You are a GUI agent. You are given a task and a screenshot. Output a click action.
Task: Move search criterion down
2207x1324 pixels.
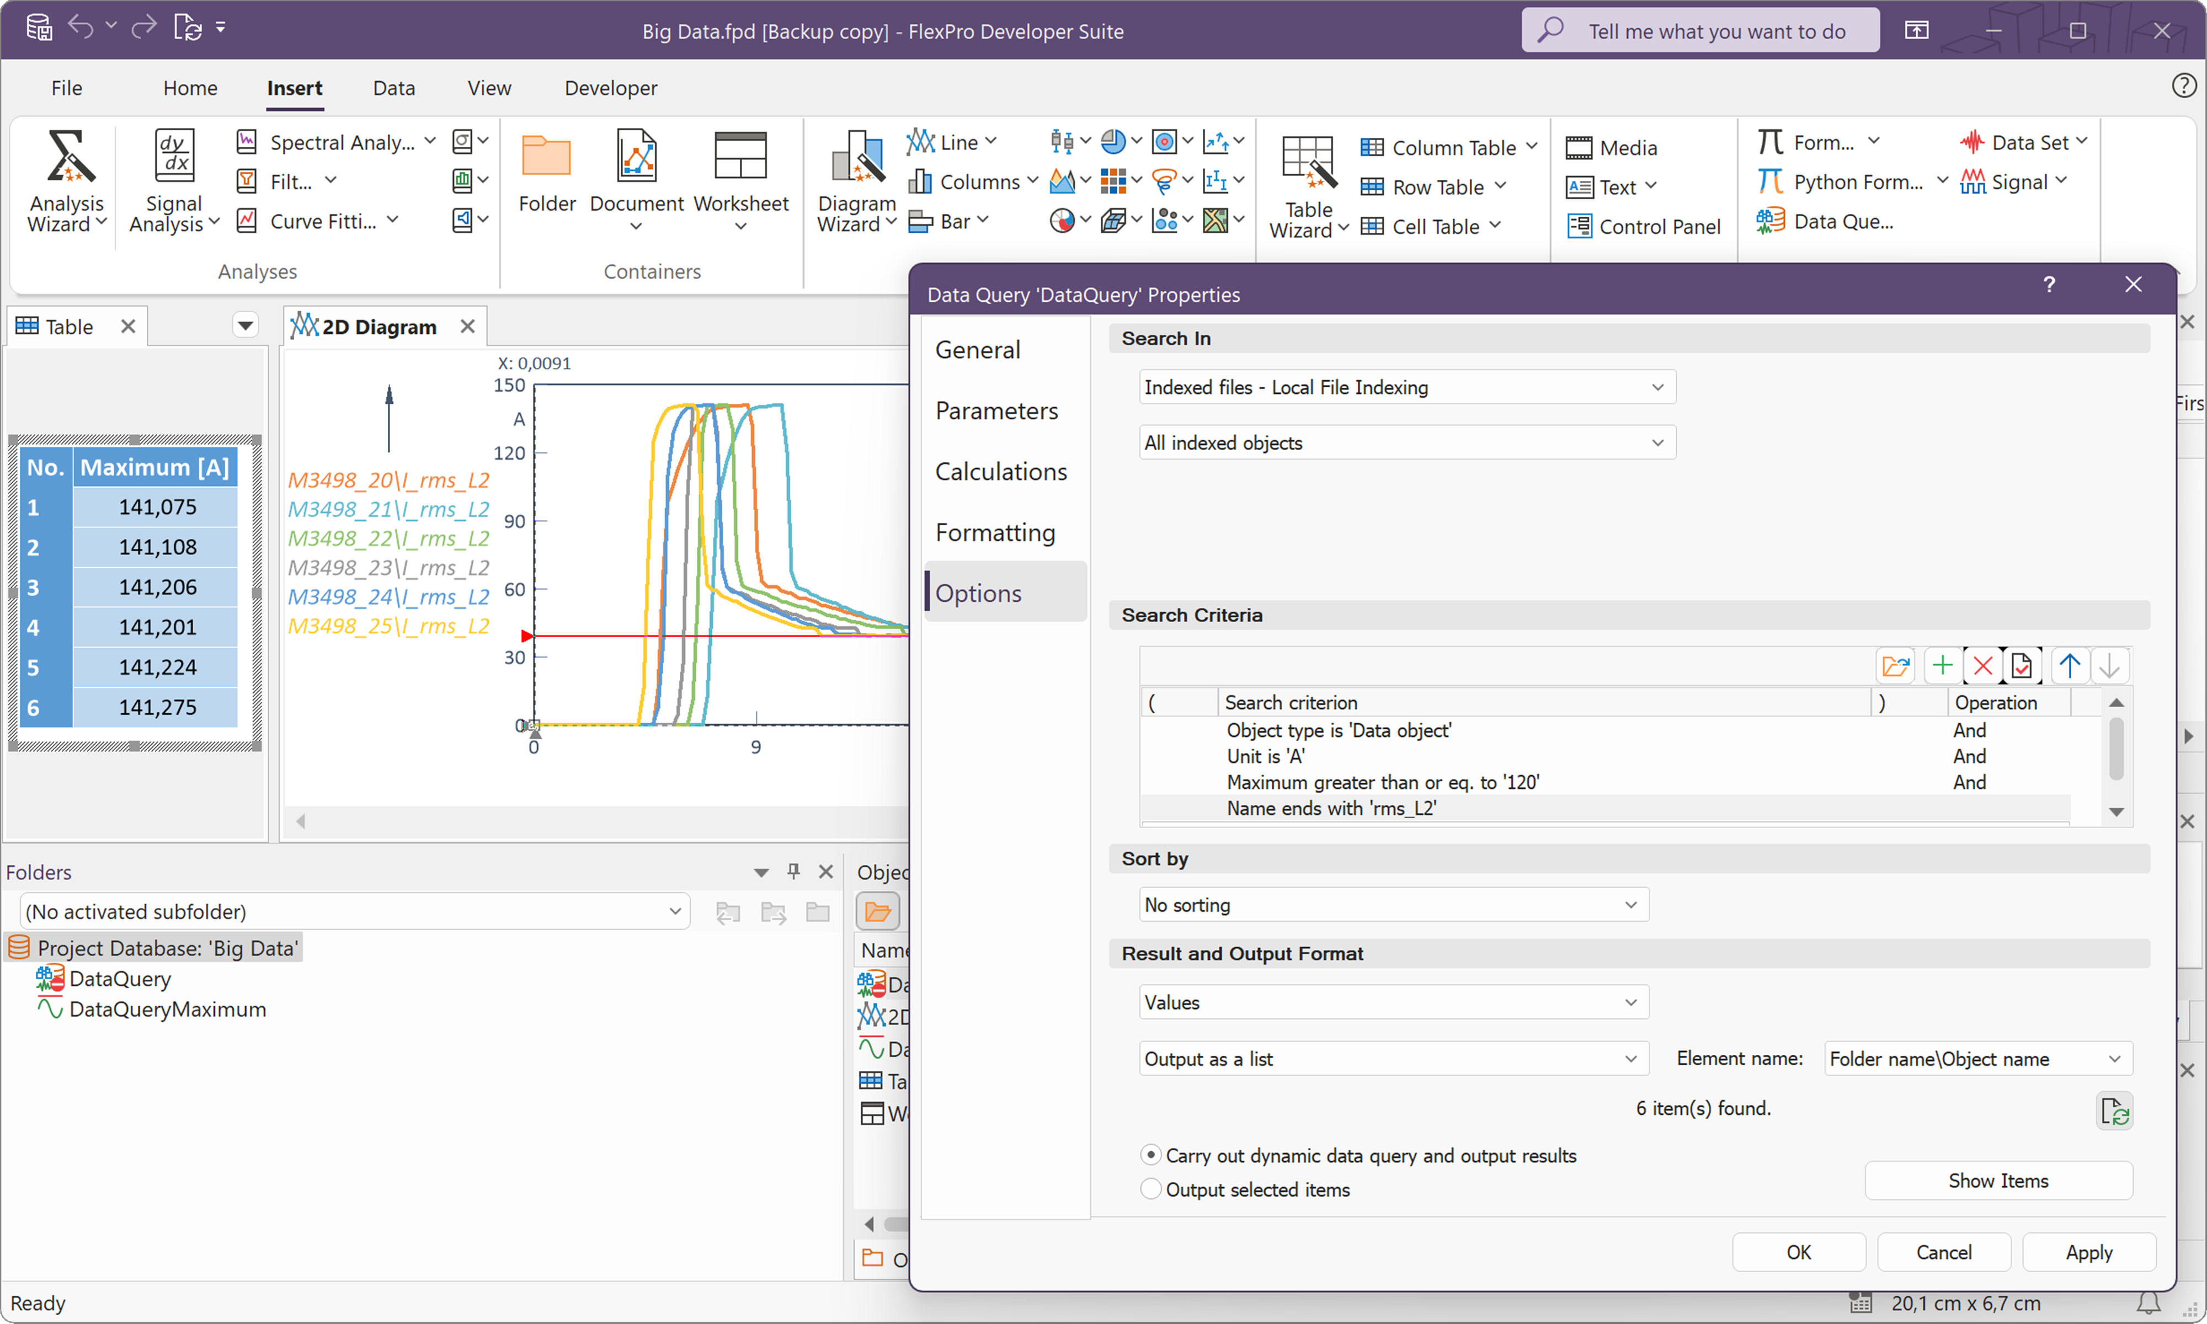[x=2109, y=665]
